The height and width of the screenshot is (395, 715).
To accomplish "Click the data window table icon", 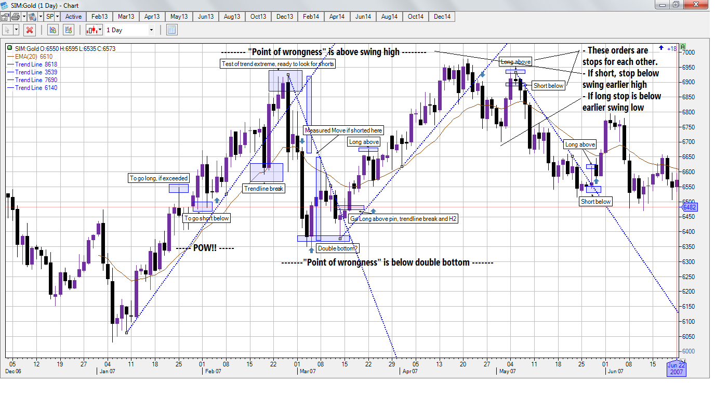I will click(x=171, y=30).
